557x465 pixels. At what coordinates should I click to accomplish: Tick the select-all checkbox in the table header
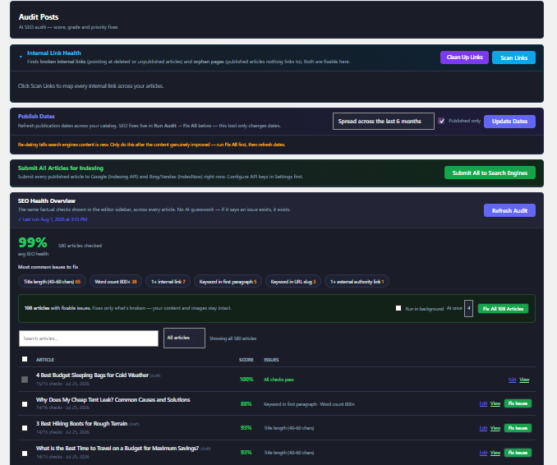click(x=25, y=359)
